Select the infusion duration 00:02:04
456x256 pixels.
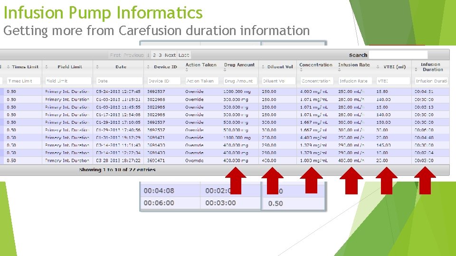(424, 153)
